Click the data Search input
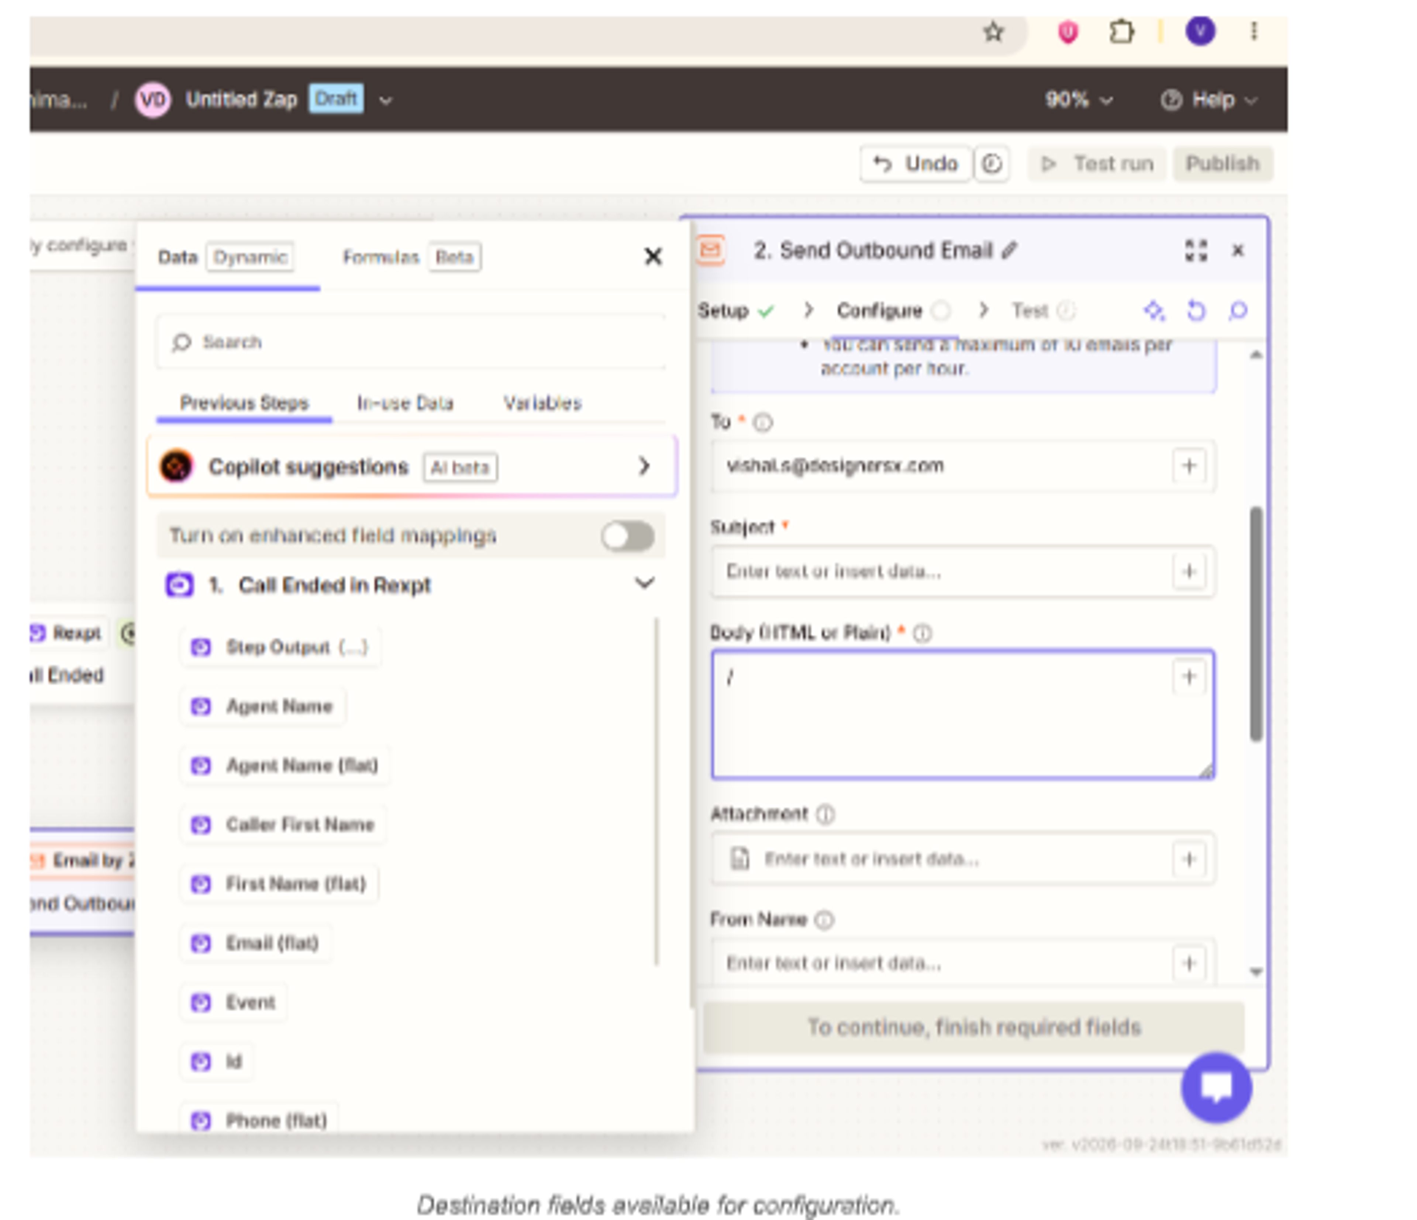Screen dimensions: 1417x1220 (410, 341)
